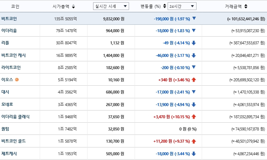This screenshot has width=267, height=160.
Task: Click the 거래금액 header label
Action: coord(233,6)
